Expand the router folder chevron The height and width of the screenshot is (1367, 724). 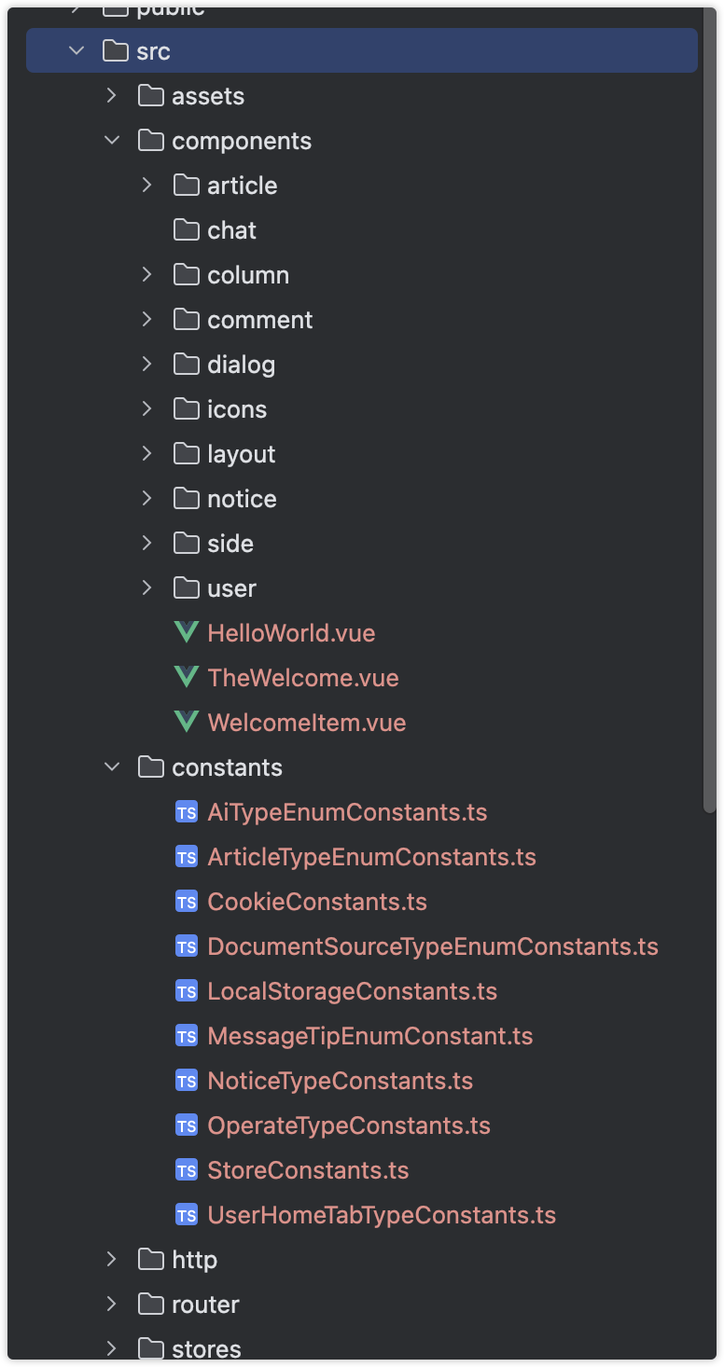112,1305
